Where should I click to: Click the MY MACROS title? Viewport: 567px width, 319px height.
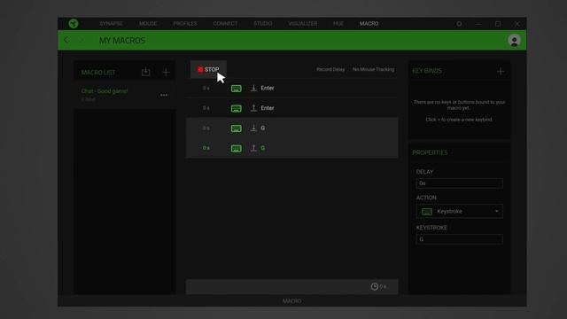[x=122, y=40]
